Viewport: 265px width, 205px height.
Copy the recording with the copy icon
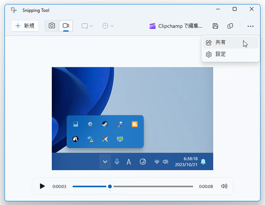click(x=230, y=26)
